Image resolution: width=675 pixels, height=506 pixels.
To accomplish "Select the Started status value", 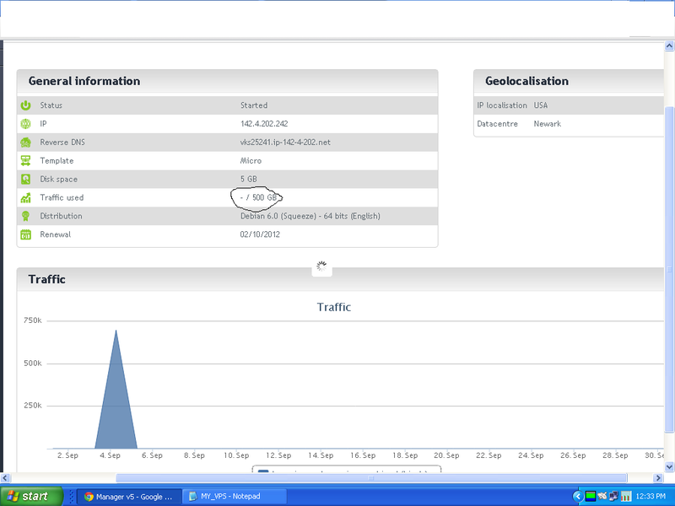I will click(x=253, y=105).
